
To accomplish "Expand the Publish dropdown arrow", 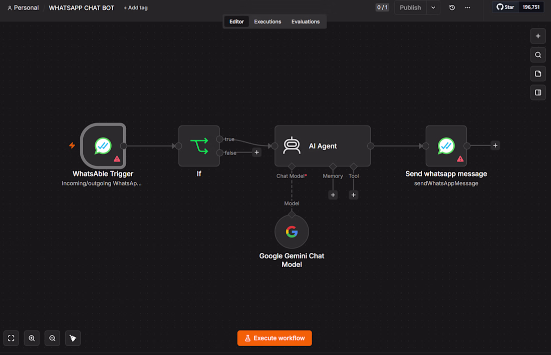I will pos(433,7).
